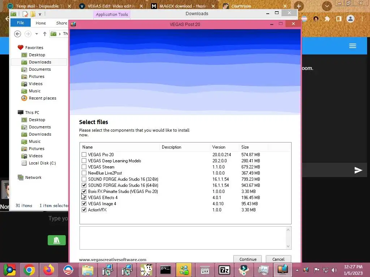Show hidden system tray icons
The image size is (370, 277).
click(x=297, y=270)
